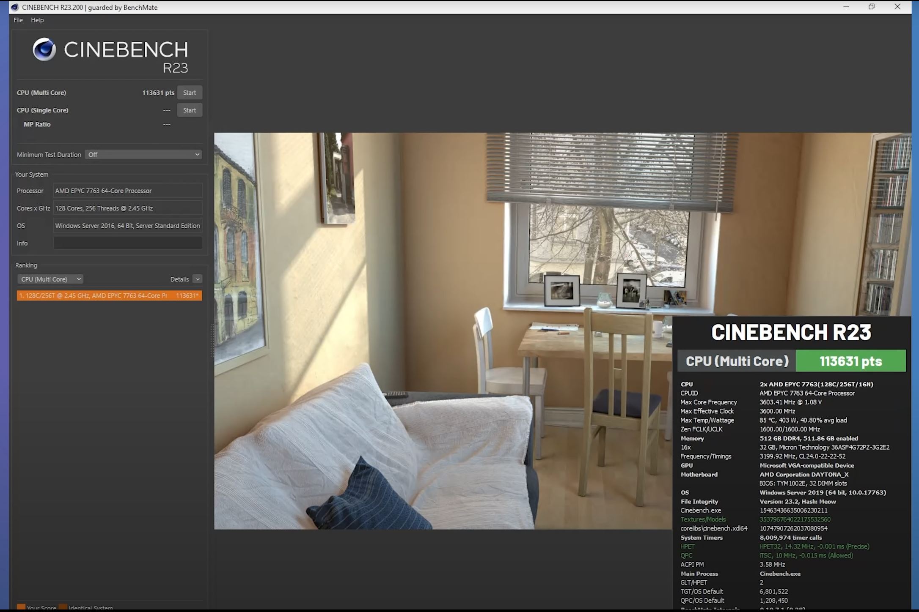Start the CPU Multi Core benchmark
Screen dimensions: 919x612
tap(189, 93)
